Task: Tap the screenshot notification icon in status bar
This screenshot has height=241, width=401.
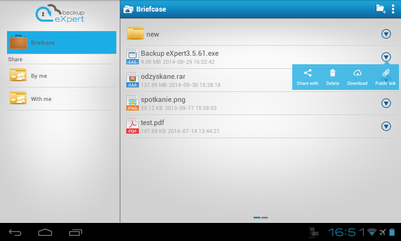Action: click(313, 232)
